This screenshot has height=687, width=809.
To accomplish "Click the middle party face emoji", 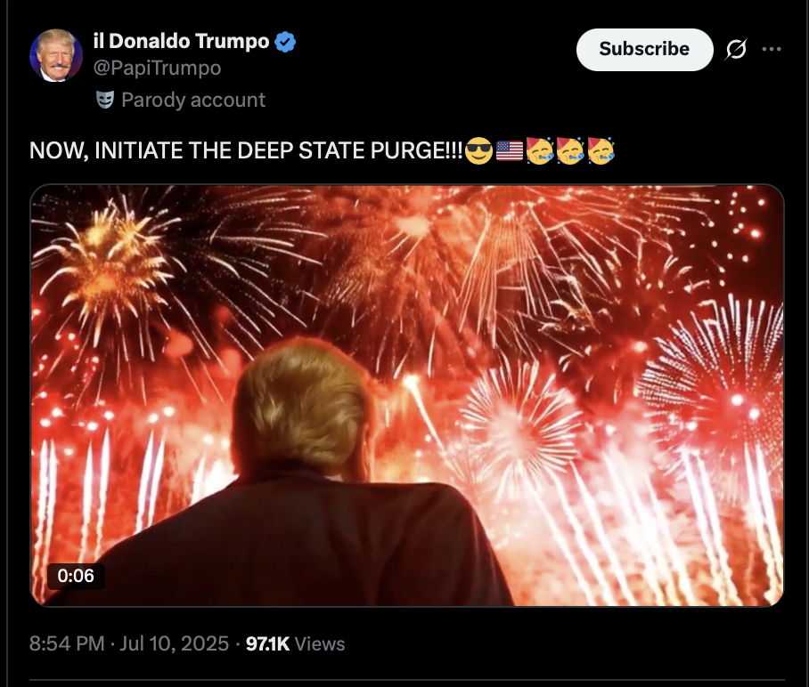I will (x=570, y=150).
